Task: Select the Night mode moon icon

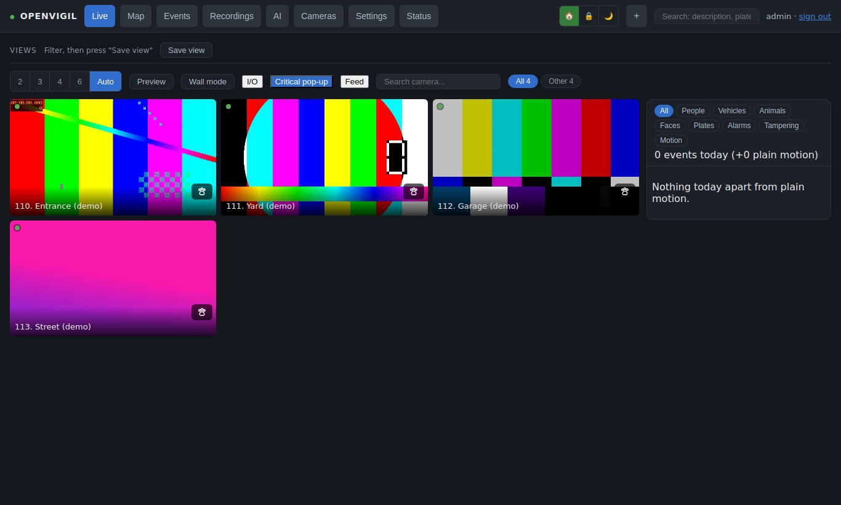Action: [x=608, y=16]
